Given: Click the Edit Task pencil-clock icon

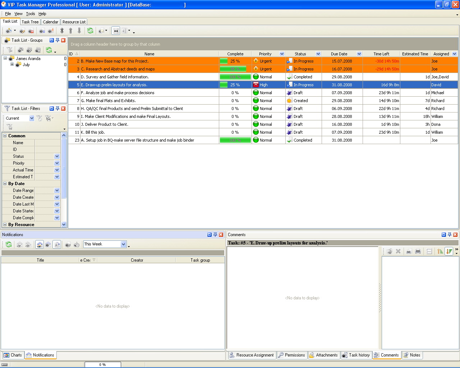Looking at the screenshot, I should tap(22, 31).
